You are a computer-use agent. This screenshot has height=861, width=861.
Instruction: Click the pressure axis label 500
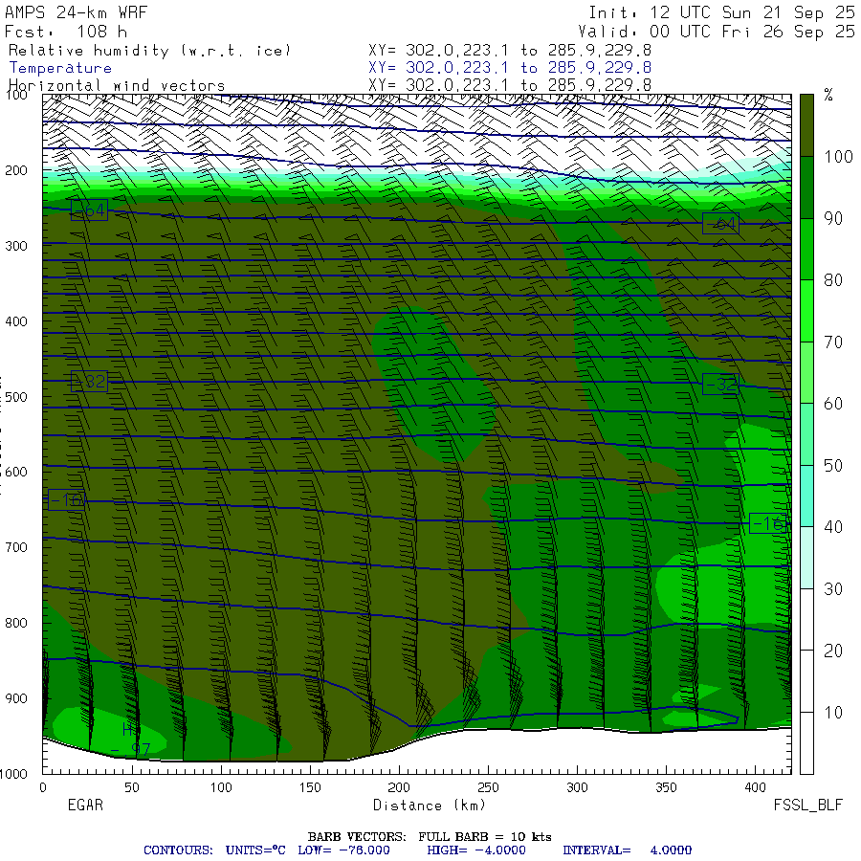16,396
